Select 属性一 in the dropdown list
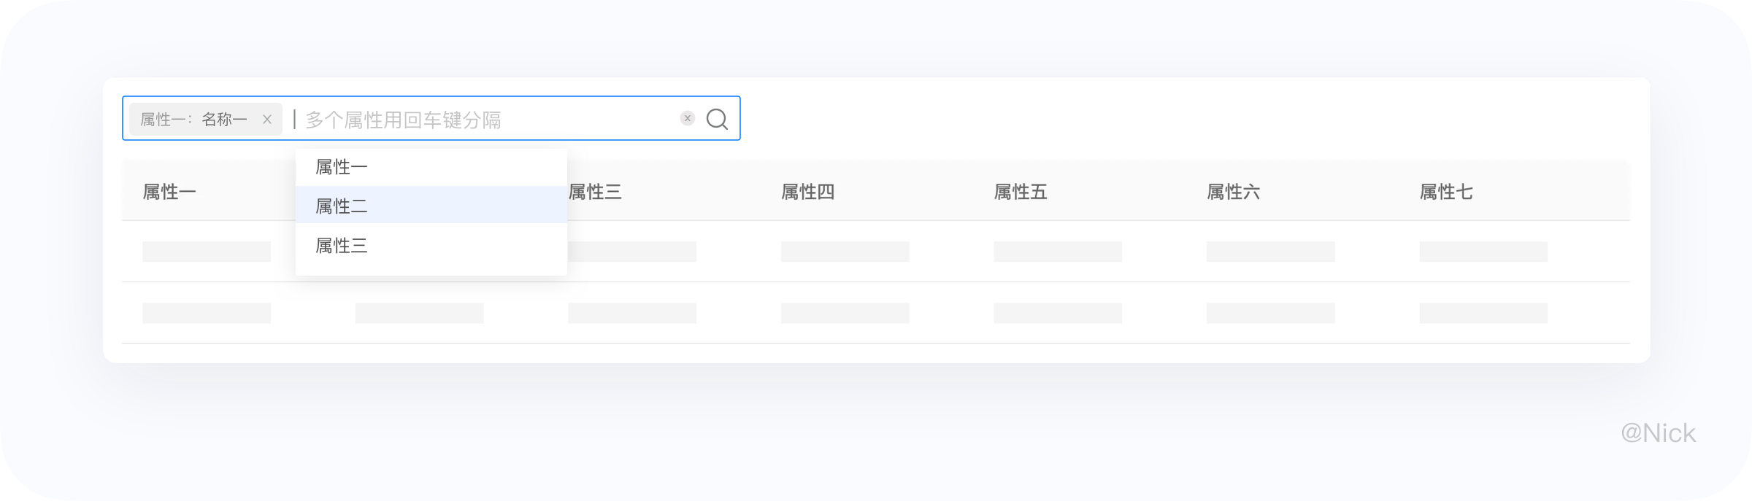This screenshot has height=501, width=1752. click(x=431, y=167)
